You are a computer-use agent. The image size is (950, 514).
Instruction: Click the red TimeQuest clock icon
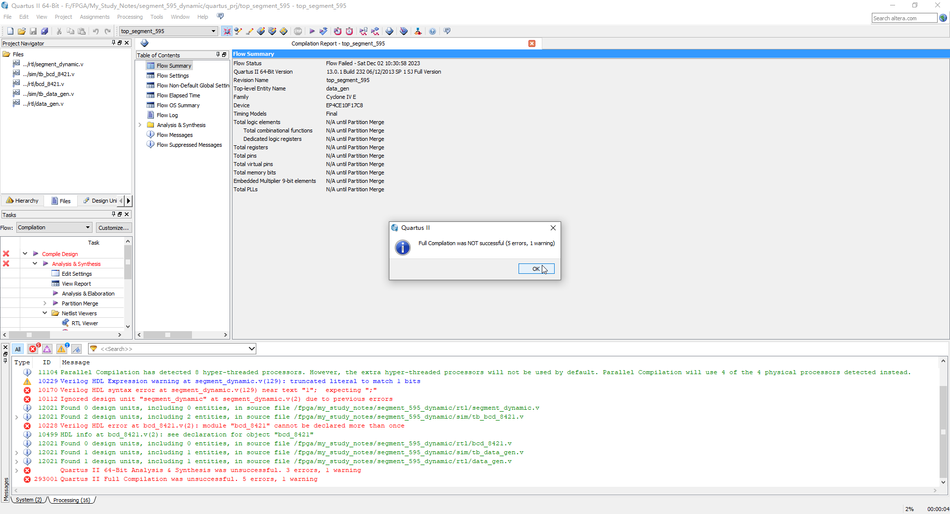point(349,31)
